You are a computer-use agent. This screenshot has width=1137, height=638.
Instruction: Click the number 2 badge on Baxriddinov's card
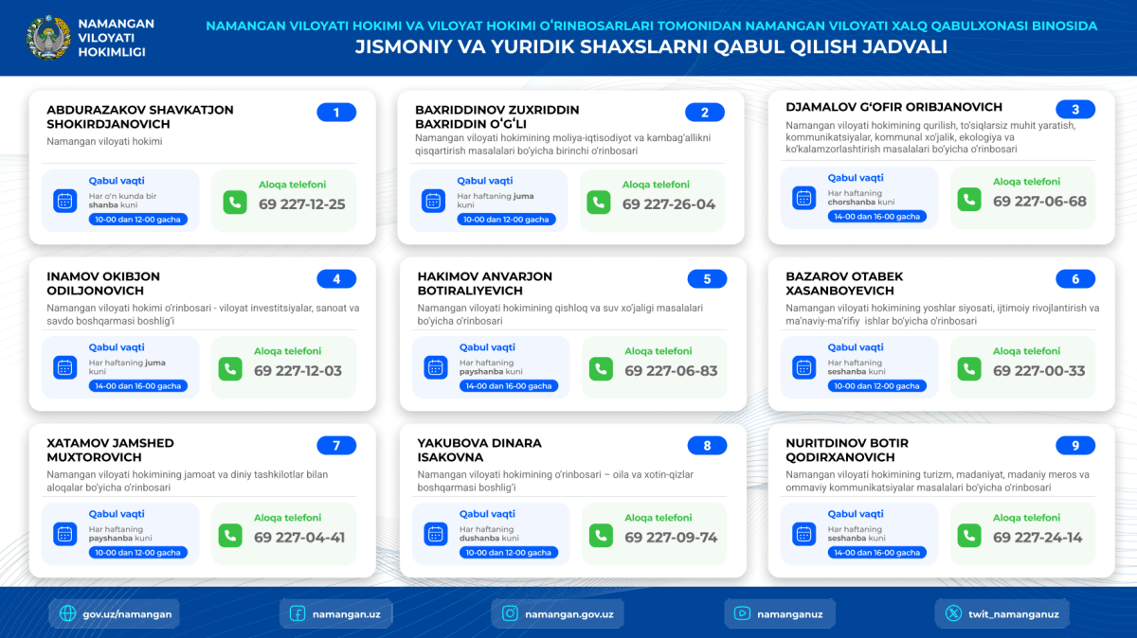tap(705, 113)
